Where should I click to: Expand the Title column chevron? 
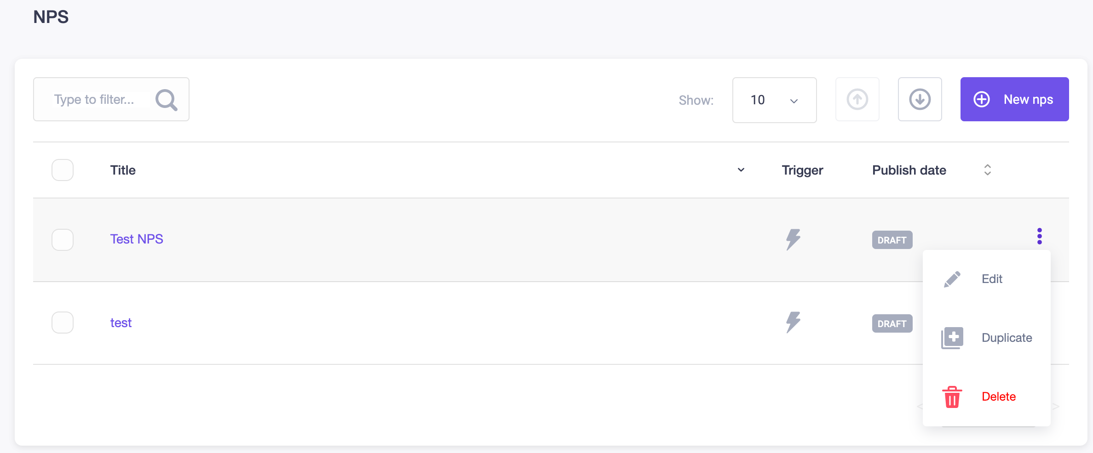coord(741,170)
